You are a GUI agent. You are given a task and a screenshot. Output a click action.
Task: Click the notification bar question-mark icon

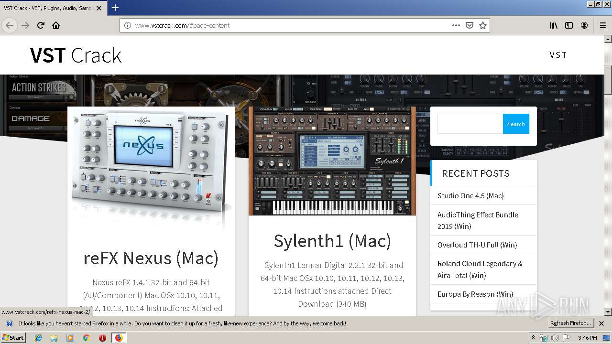(9, 323)
